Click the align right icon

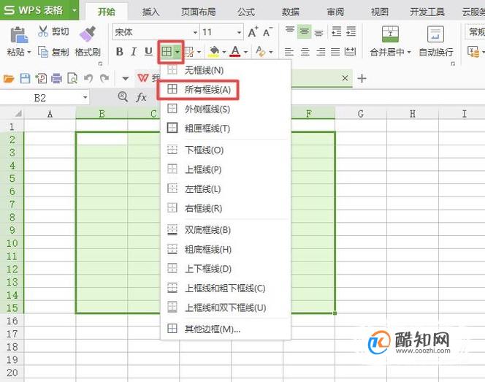click(321, 52)
